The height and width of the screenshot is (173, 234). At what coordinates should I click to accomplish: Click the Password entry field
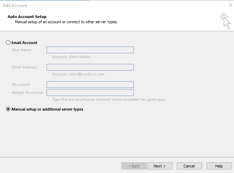coord(90,85)
